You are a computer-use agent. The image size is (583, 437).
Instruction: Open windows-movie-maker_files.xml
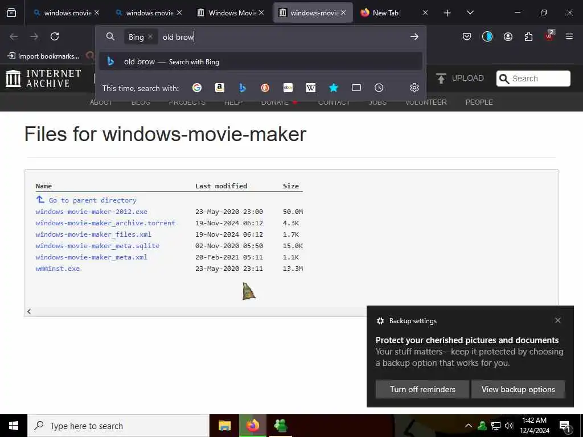tap(93, 234)
